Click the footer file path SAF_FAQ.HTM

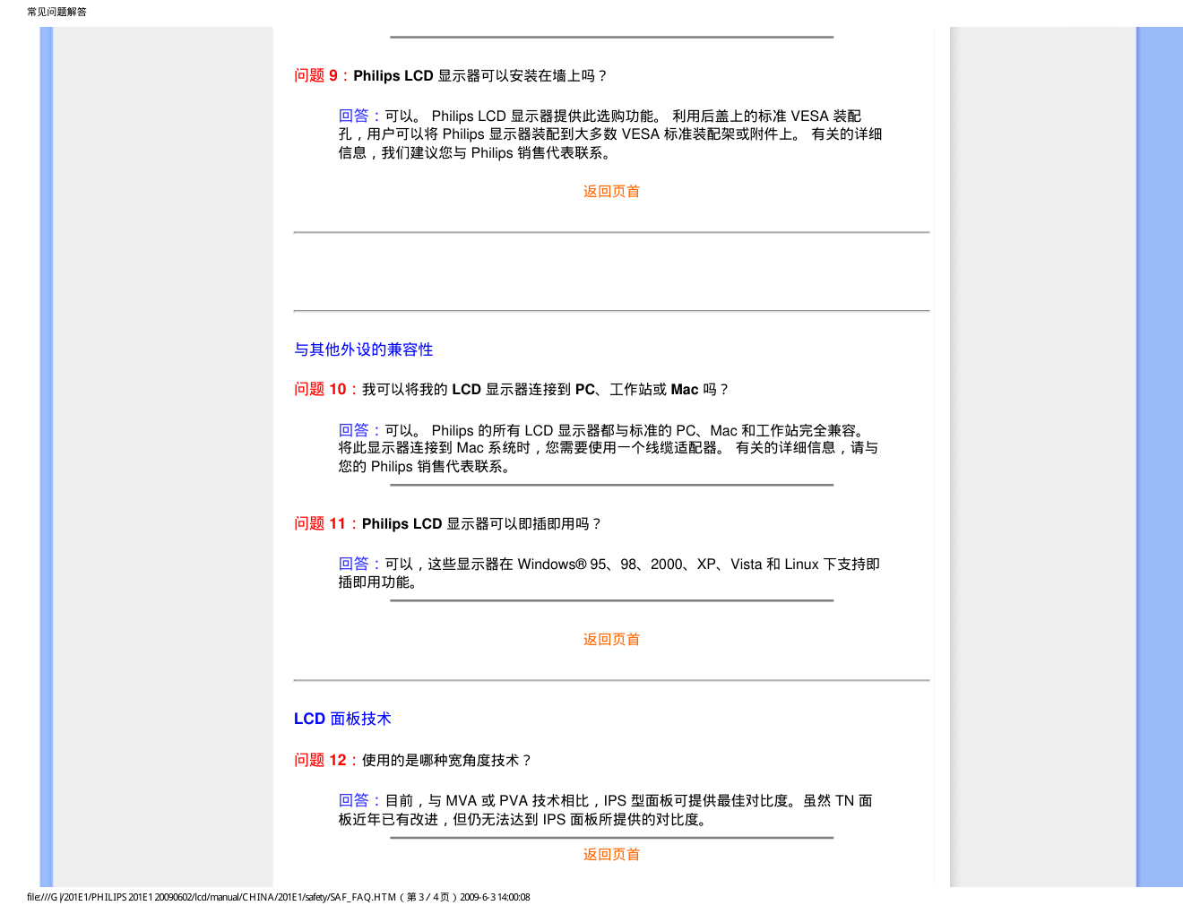279,897
